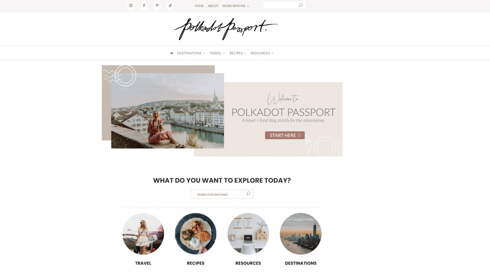Open the Destinations label under skyline photo

coord(301,263)
